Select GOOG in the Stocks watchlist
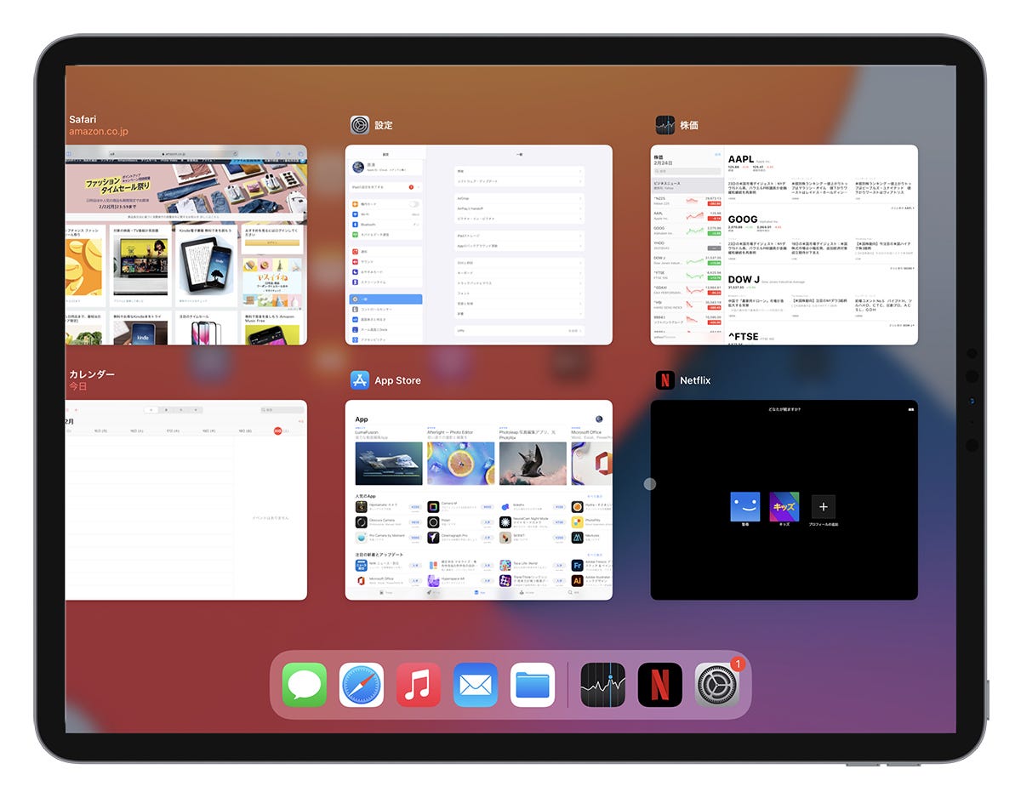Viewport: 1021px width, 798px height. tap(687, 230)
